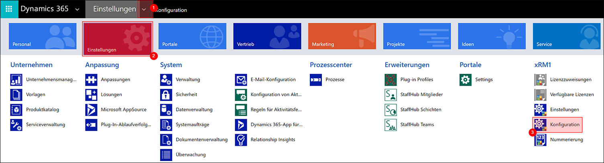Click the xRM1 Konfiguration icon
The image size is (604, 163).
[540, 125]
